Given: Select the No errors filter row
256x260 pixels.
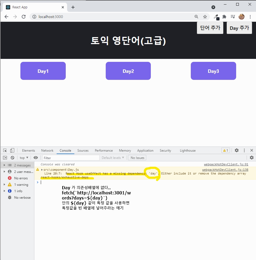Looking at the screenshot, I should (17, 178).
